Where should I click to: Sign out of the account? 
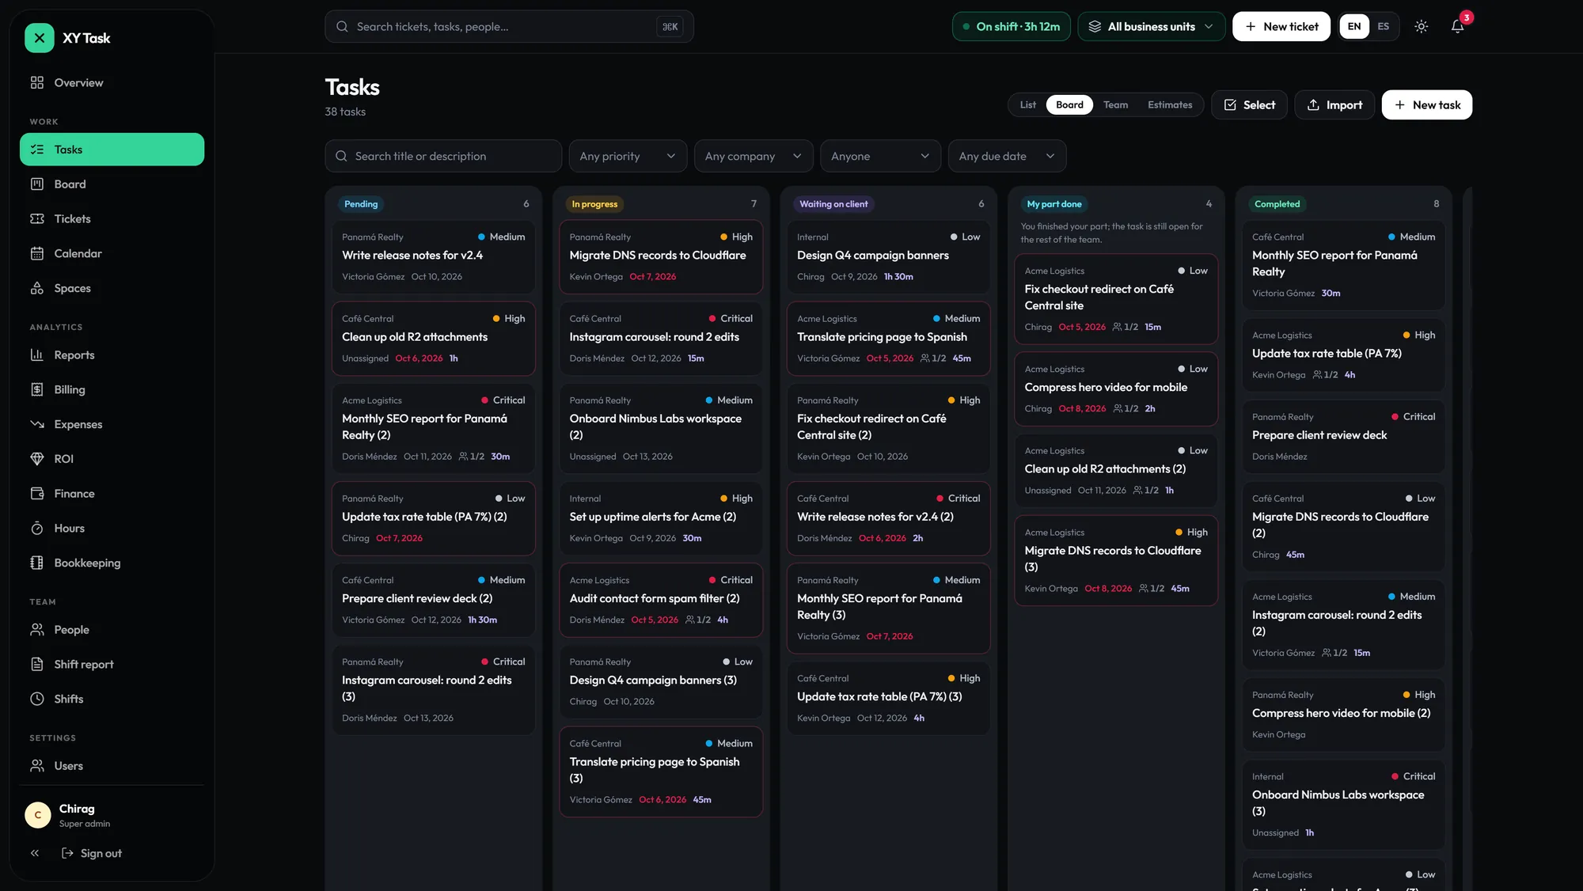point(91,853)
